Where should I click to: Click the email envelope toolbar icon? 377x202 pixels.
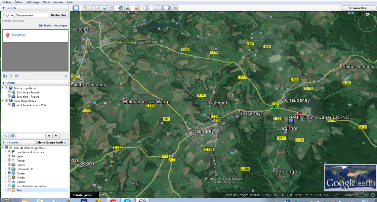[x=156, y=8]
